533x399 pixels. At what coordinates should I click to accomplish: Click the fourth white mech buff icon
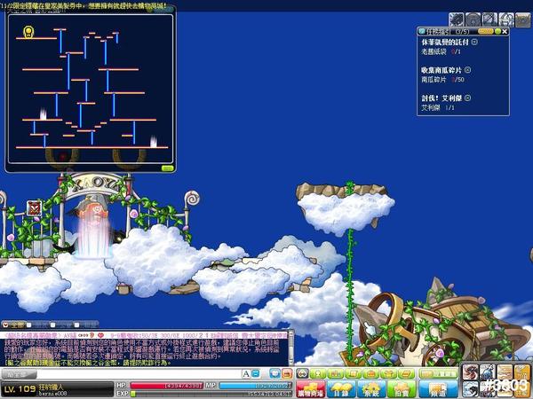(x=506, y=20)
